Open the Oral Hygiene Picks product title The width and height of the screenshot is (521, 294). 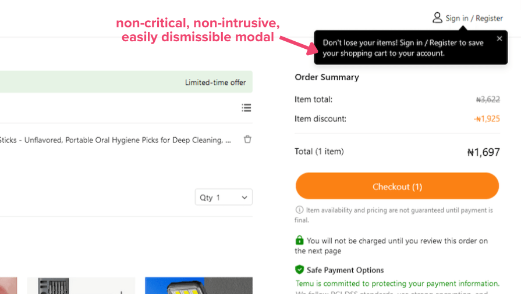click(115, 140)
